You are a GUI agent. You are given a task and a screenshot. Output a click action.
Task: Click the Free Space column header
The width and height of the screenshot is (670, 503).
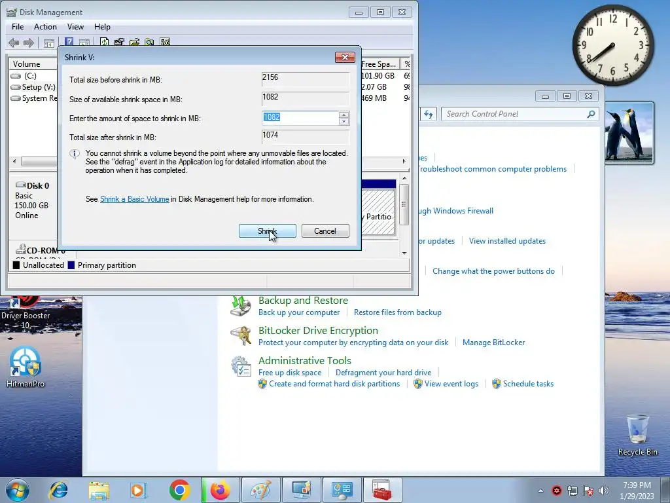coord(379,64)
